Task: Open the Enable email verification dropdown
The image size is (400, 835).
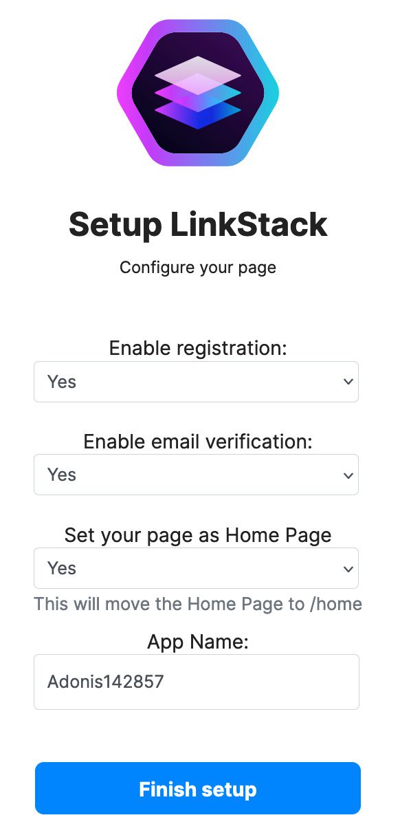Action: point(197,475)
